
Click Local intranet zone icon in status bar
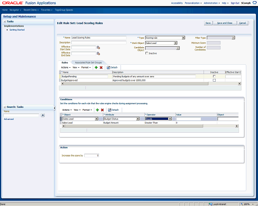click(210, 204)
